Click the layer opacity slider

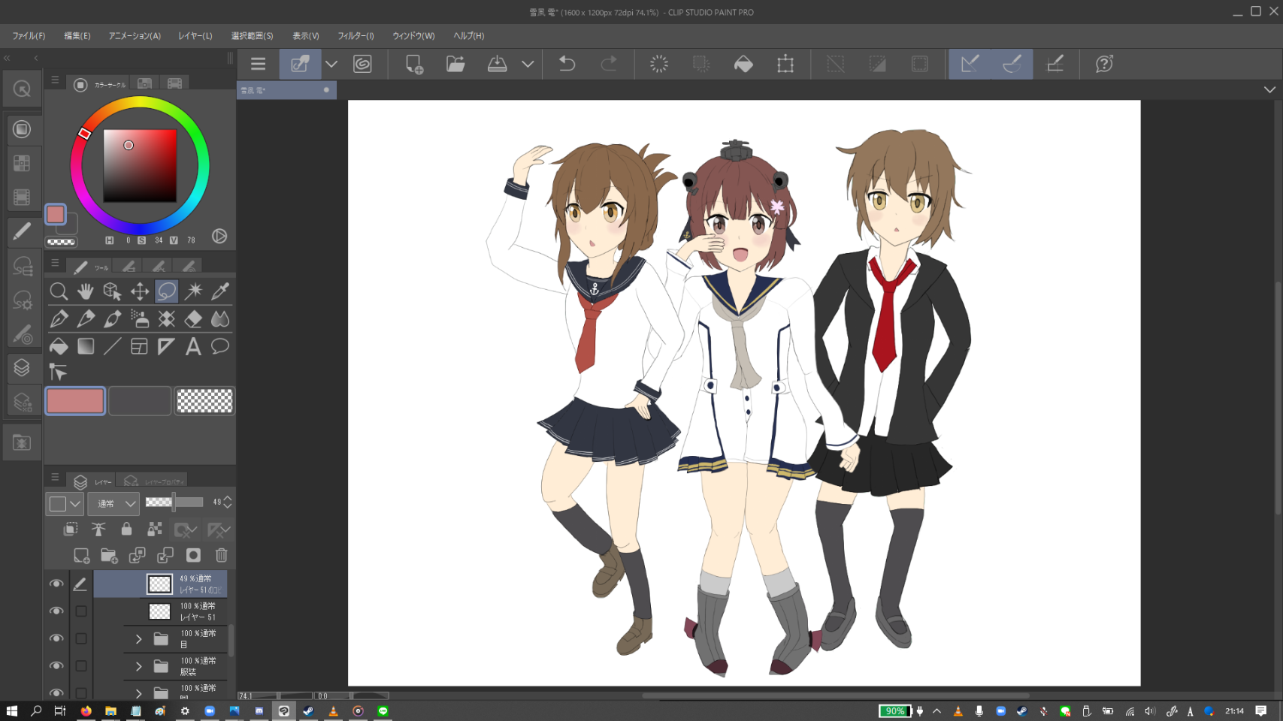[174, 502]
